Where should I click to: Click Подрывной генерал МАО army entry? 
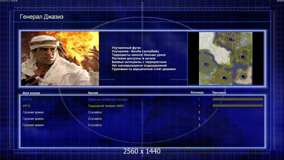(x=106, y=106)
